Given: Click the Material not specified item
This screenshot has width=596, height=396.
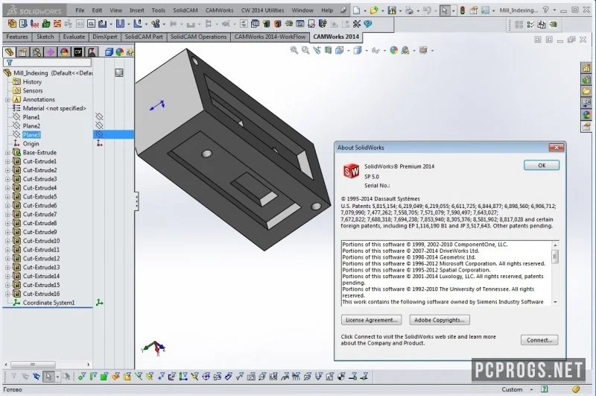Looking at the screenshot, I should (x=54, y=108).
